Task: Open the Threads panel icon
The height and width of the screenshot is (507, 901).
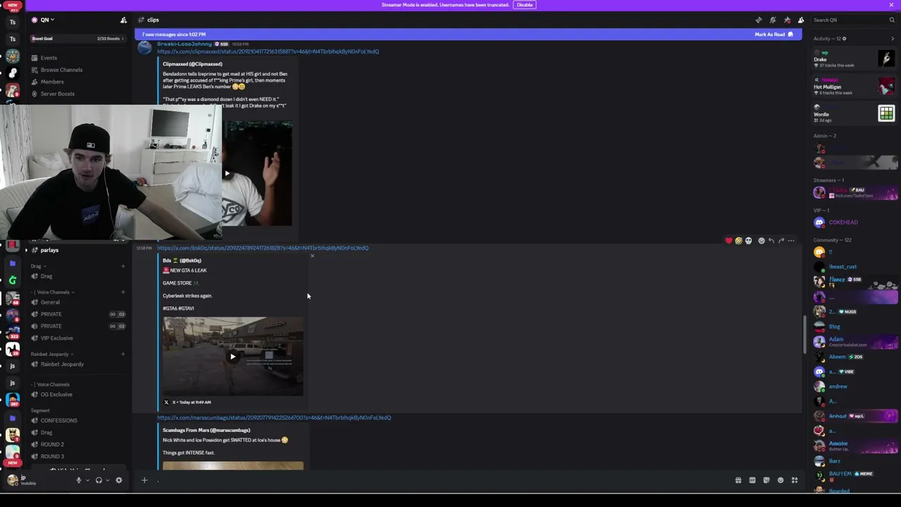Action: click(x=758, y=20)
